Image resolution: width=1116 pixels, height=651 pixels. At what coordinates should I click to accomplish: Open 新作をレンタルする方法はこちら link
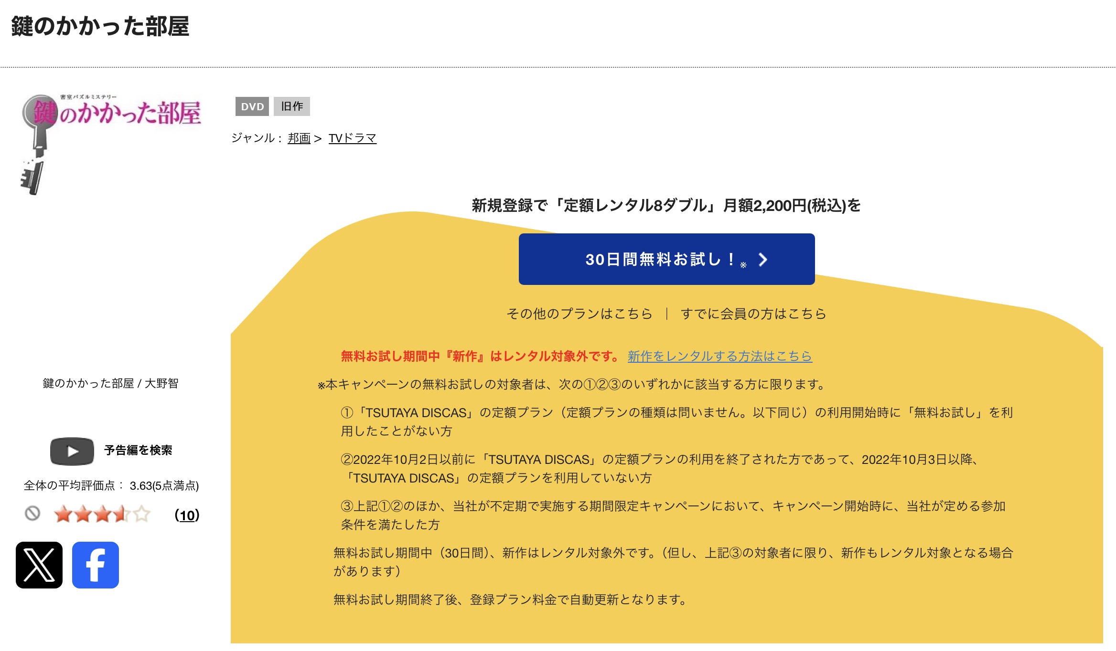pyautogui.click(x=720, y=356)
